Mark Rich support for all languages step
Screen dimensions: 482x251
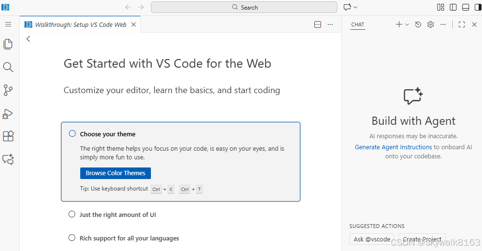pyautogui.click(x=72, y=238)
